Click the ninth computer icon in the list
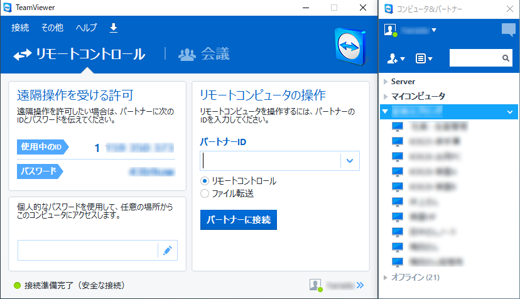Viewport: 520px width, 299px height. pyautogui.click(x=398, y=247)
